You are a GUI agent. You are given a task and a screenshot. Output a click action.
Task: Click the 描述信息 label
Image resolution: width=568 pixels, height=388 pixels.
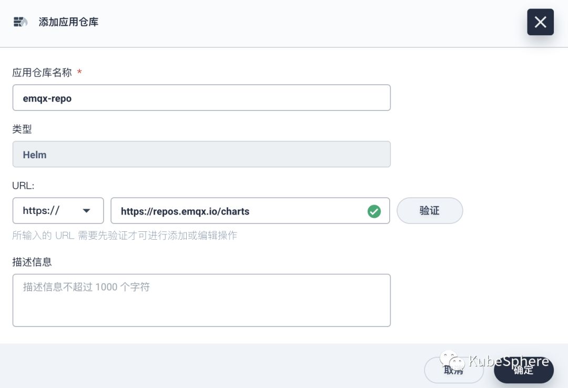(32, 262)
